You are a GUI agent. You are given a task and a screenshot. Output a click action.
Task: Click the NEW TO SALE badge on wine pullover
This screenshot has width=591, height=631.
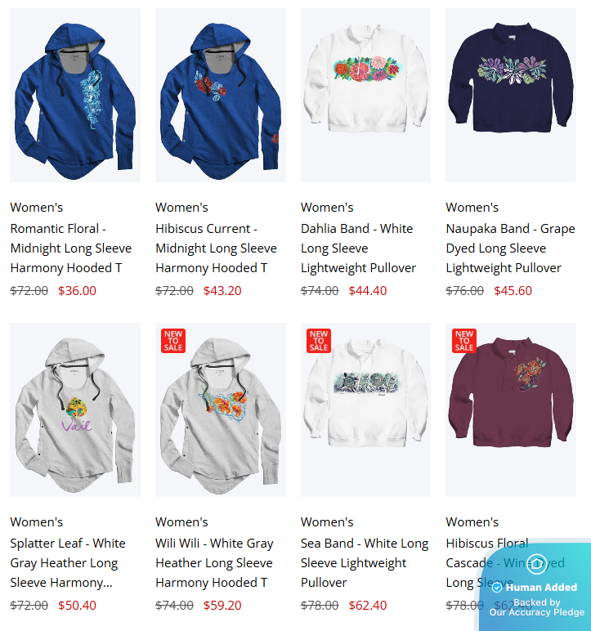point(463,341)
